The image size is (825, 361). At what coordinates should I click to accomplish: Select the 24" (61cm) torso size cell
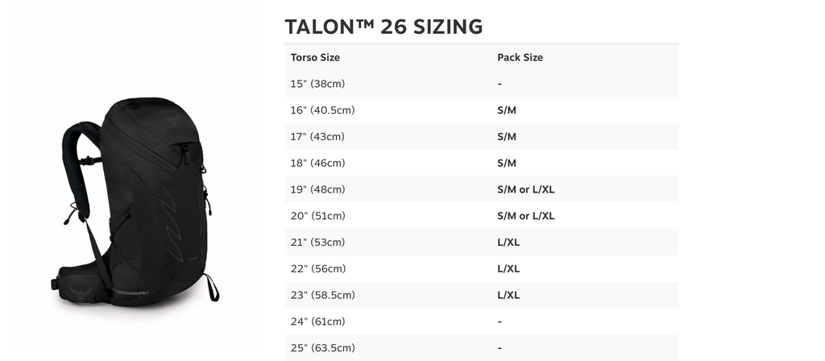pyautogui.click(x=317, y=322)
